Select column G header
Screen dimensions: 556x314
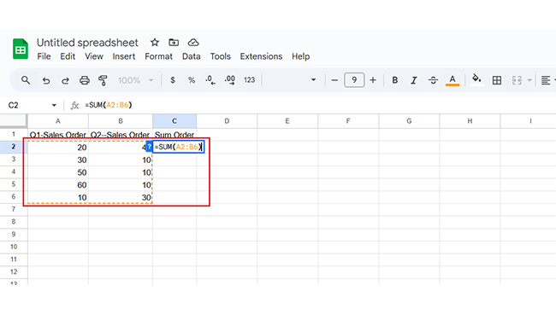coord(409,121)
